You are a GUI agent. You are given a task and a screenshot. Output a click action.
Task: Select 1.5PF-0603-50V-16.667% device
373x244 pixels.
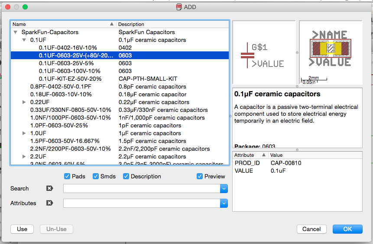(65, 141)
